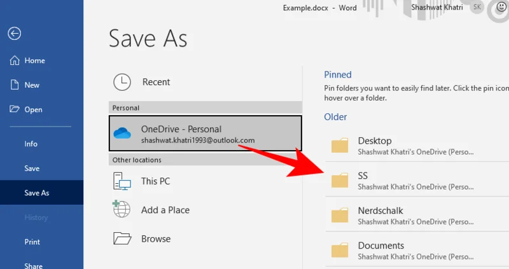Click the Recent clock icon
This screenshot has width=509, height=269.
click(x=122, y=82)
